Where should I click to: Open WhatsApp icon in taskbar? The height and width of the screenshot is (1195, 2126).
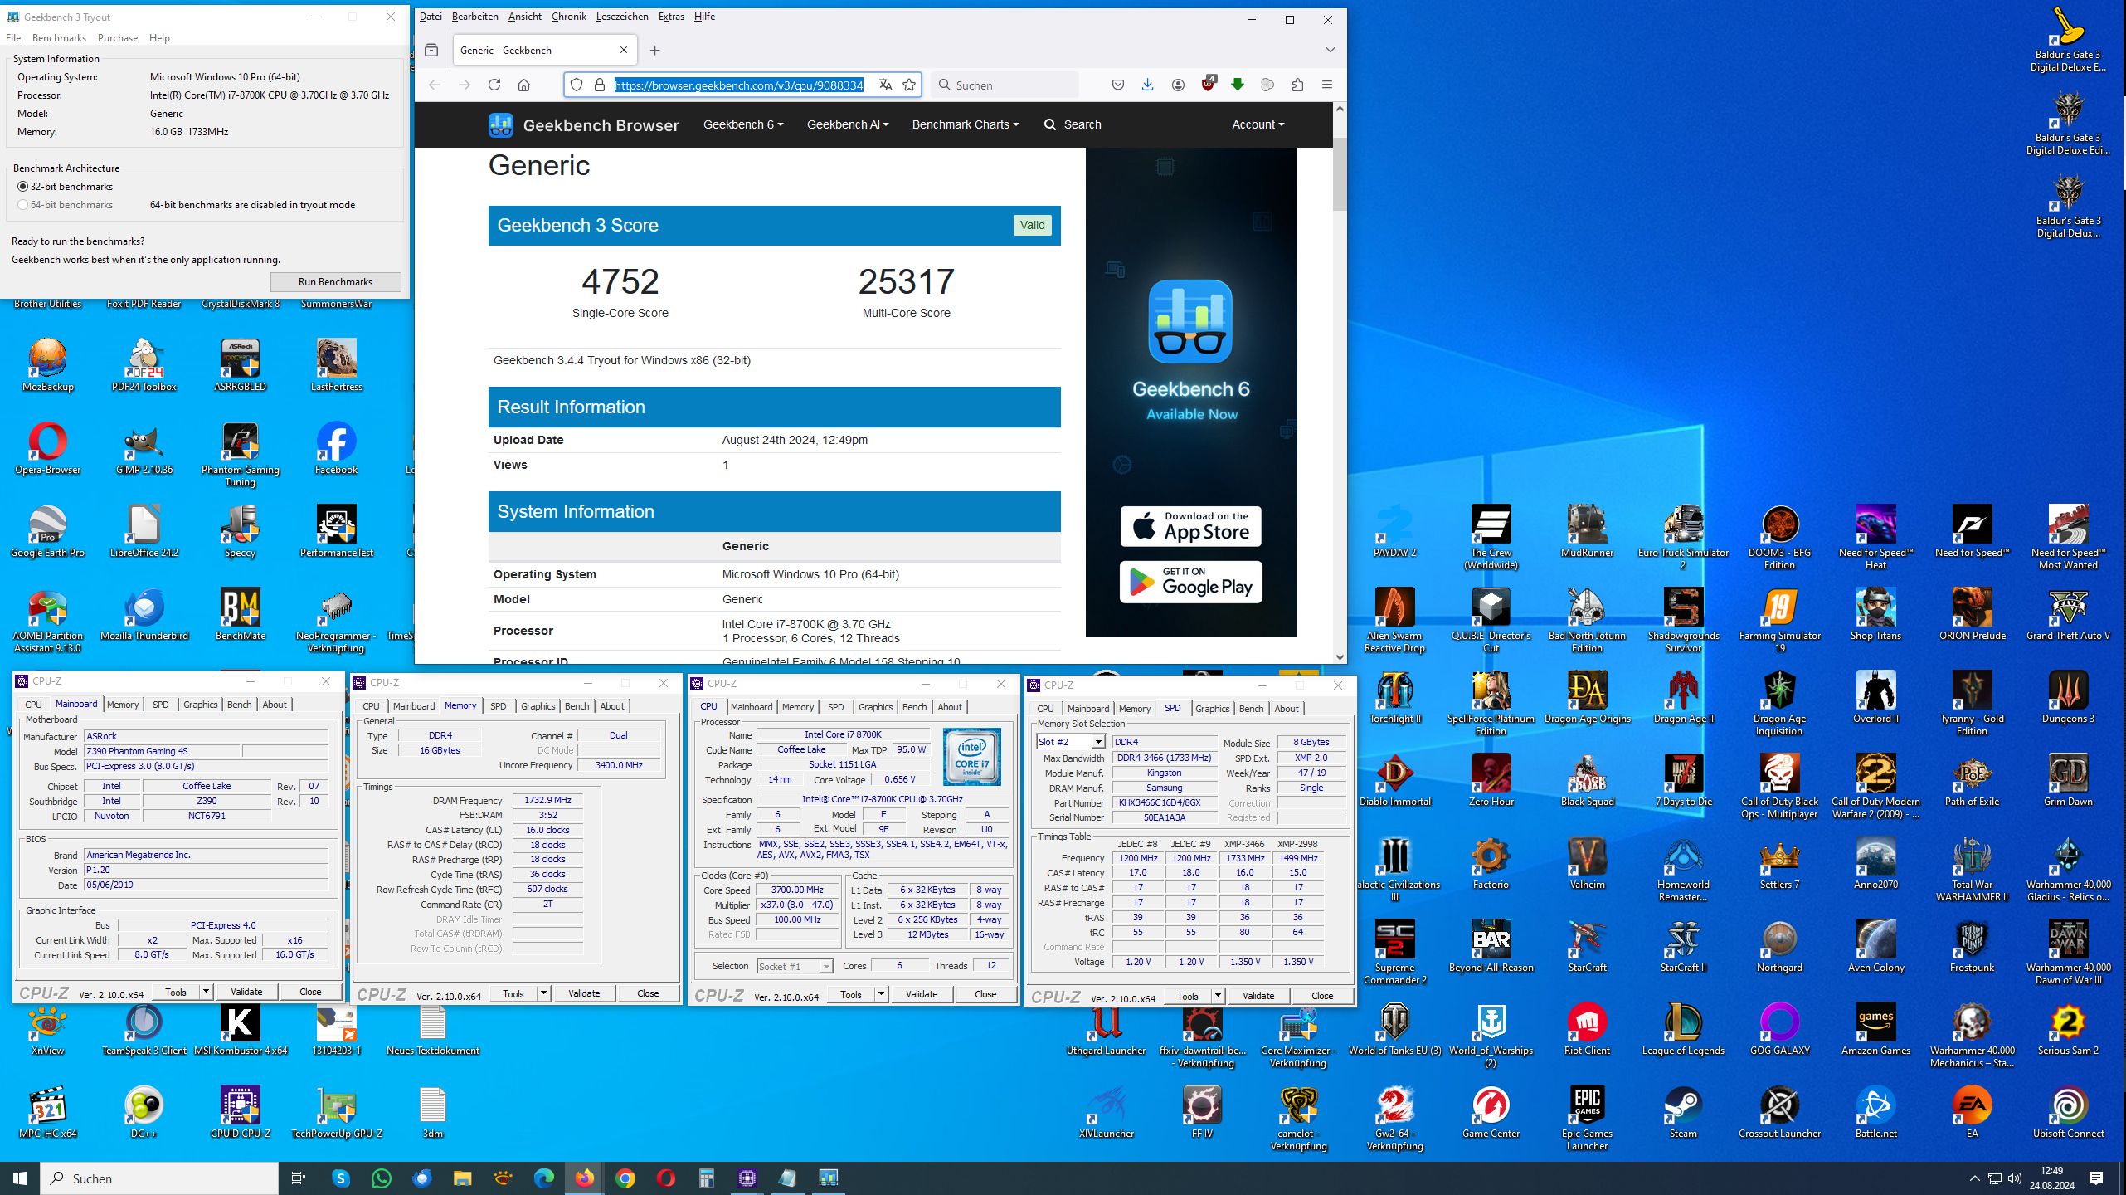382,1178
